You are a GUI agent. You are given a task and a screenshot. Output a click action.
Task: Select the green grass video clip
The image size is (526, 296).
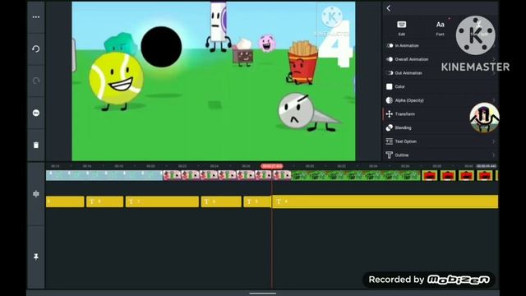click(x=356, y=175)
